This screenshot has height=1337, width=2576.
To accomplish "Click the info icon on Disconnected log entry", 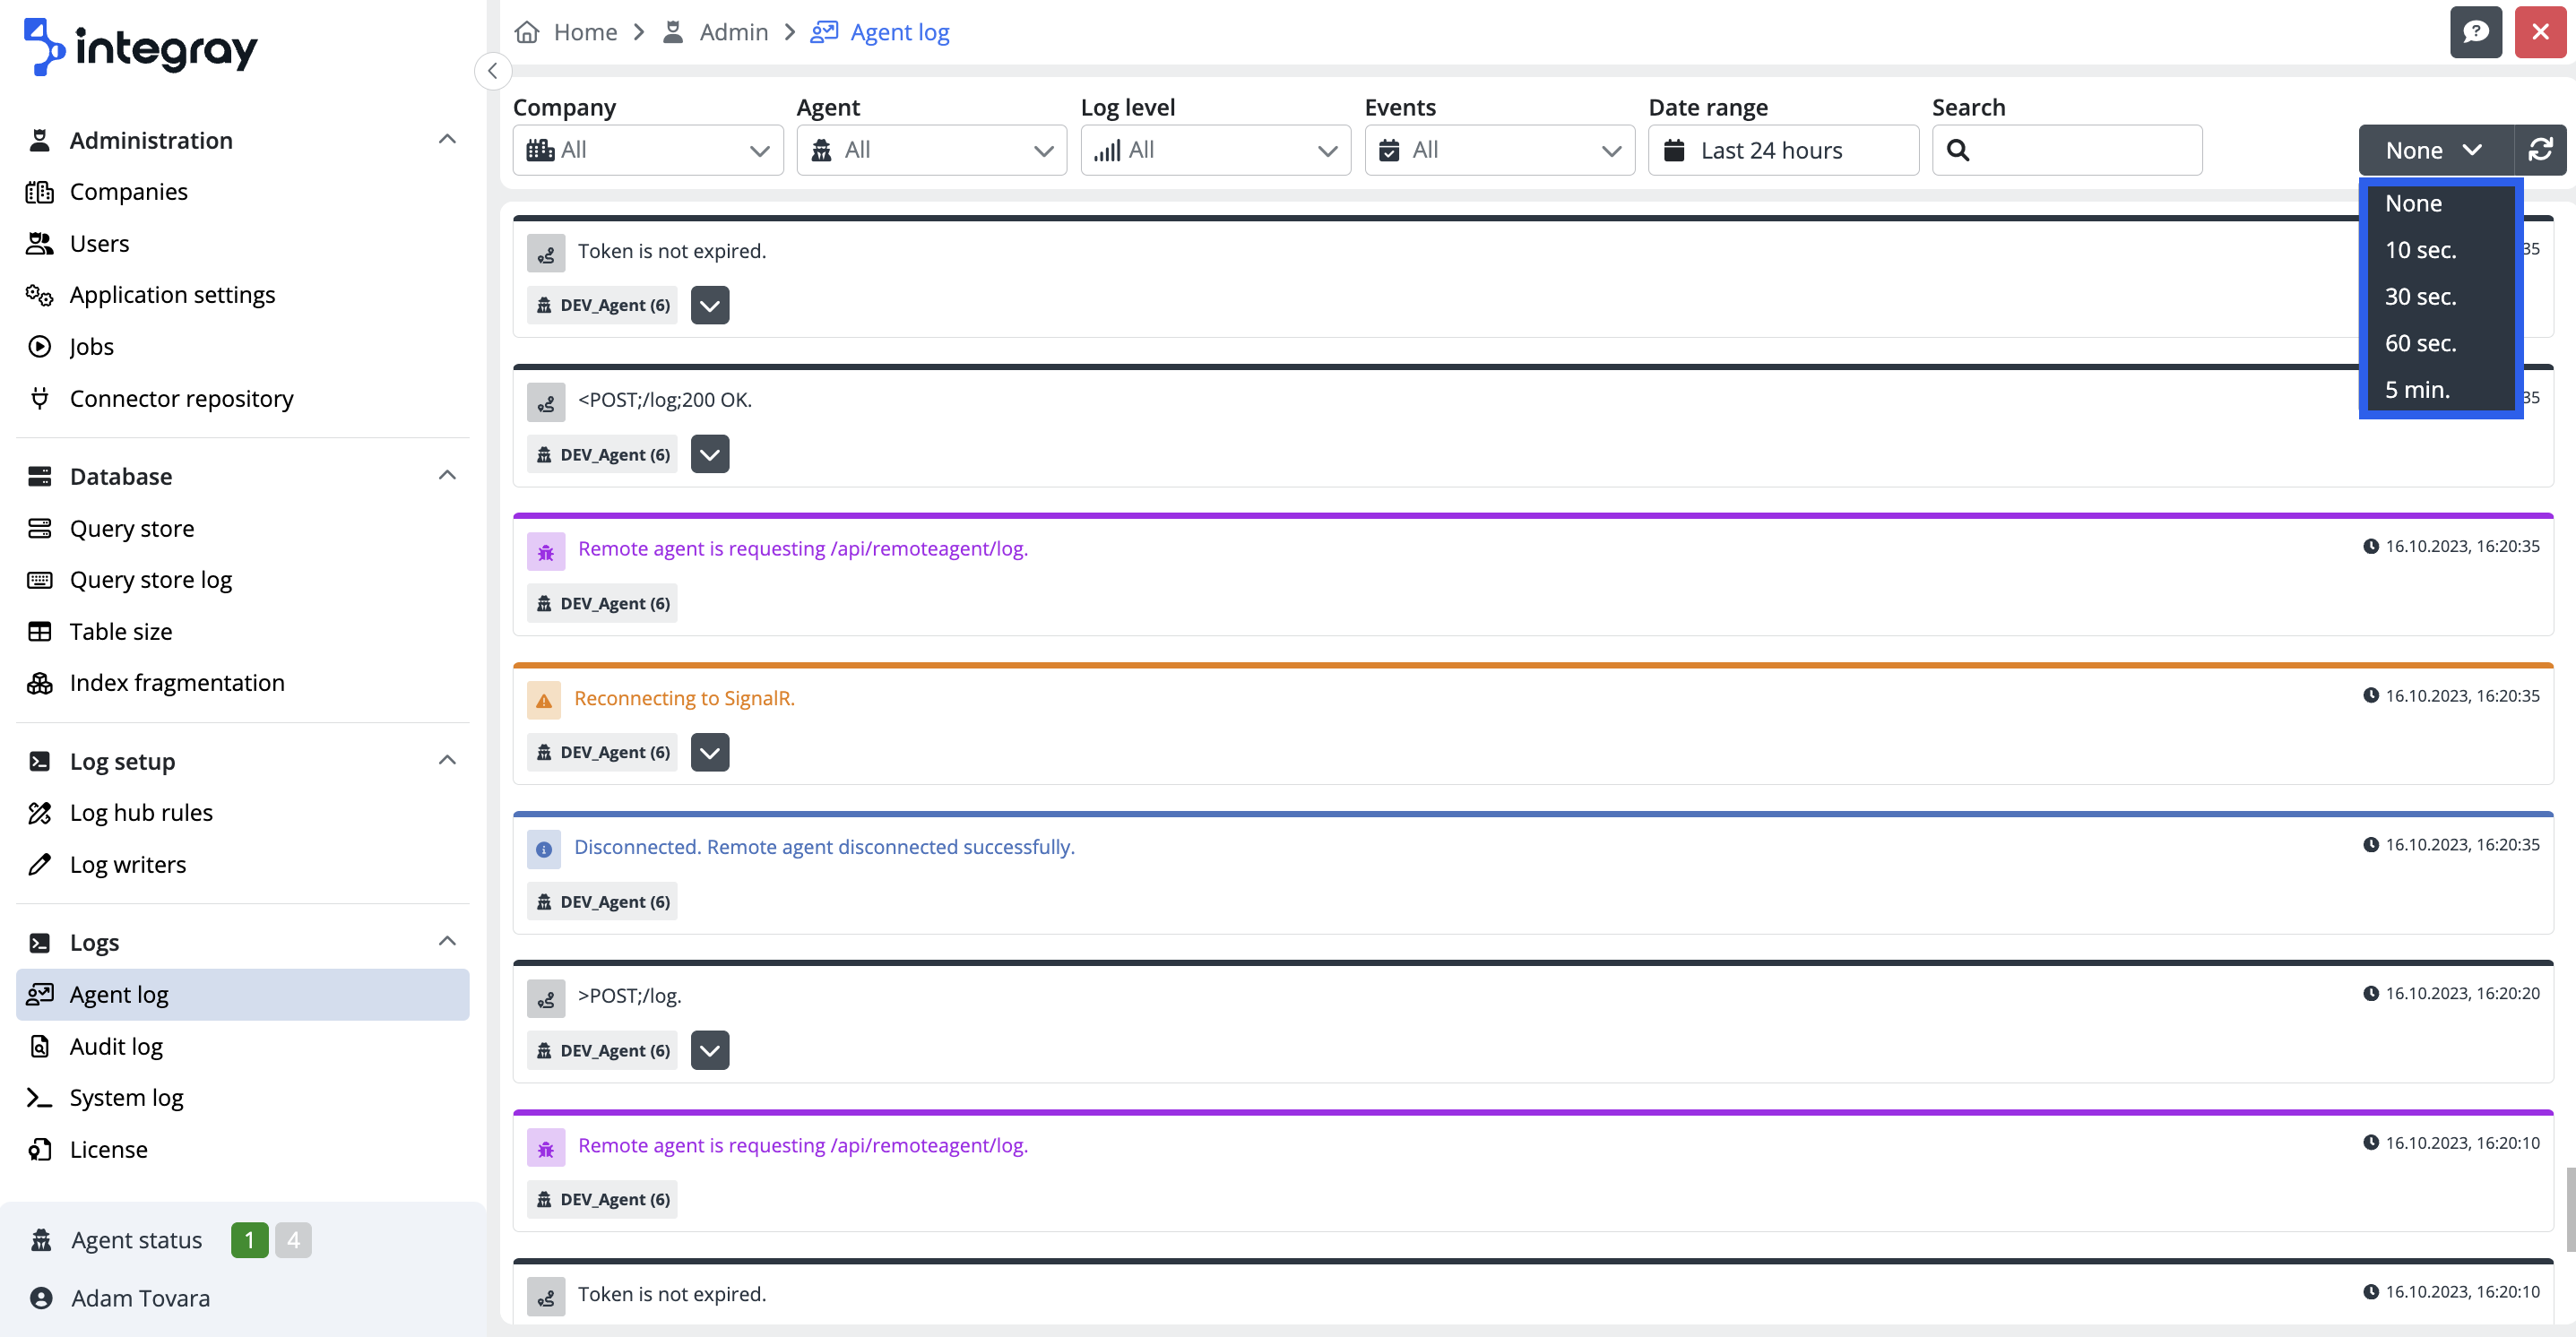I will click(x=544, y=849).
